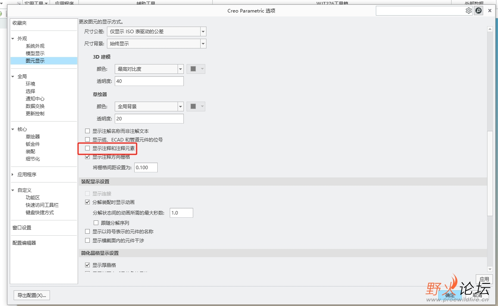Open 3D 建模 颜色 dropdown
The width and height of the screenshot is (498, 306).
(x=180, y=69)
